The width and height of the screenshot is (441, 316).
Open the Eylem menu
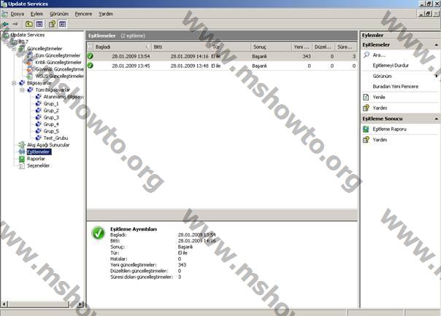(x=37, y=14)
